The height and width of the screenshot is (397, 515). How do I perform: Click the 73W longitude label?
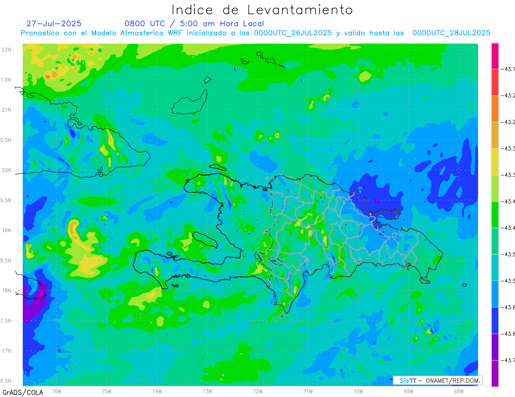click(207, 391)
